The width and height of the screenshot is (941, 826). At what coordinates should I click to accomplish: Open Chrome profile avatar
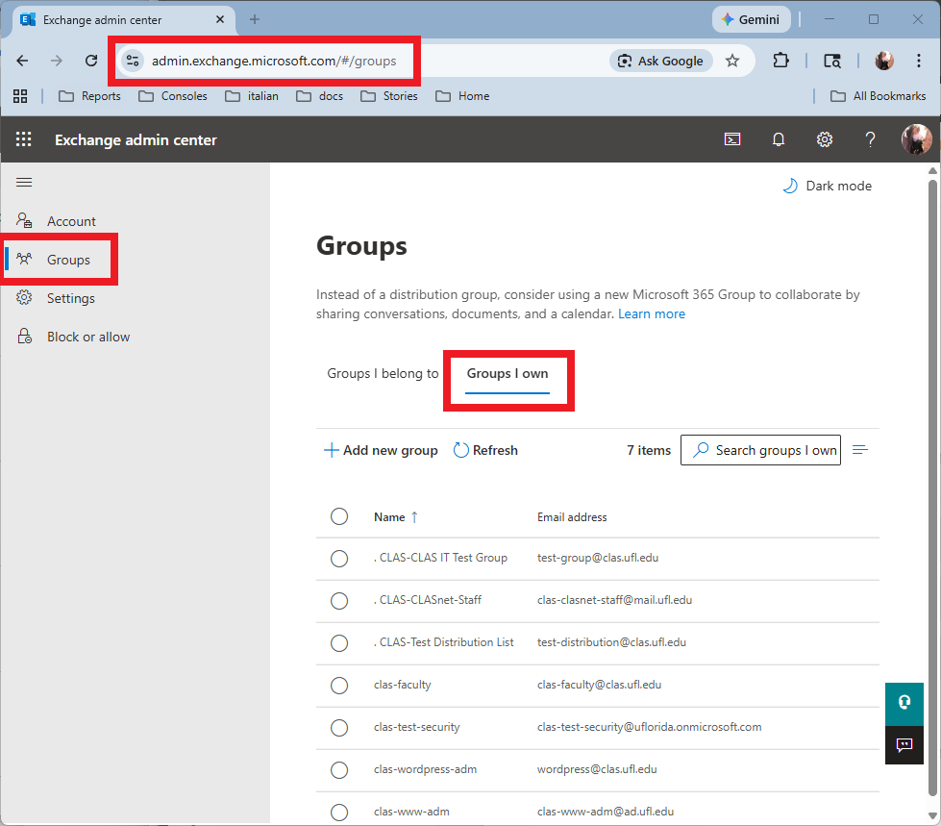click(x=884, y=61)
